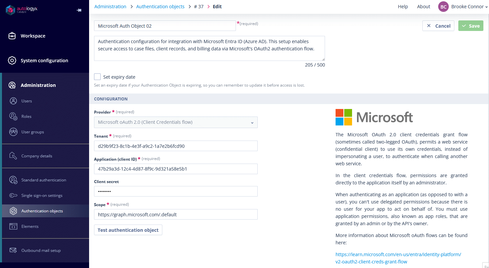This screenshot has width=489, height=268.
Task: Open User groups icon
Action: tap(13, 132)
